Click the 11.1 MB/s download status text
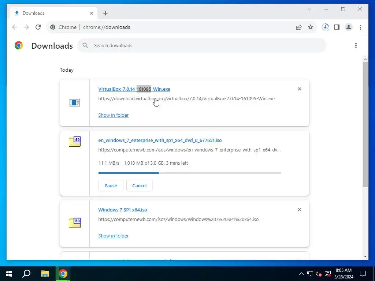 click(143, 163)
